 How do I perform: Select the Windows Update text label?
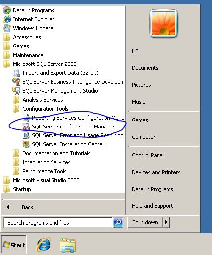(33, 28)
